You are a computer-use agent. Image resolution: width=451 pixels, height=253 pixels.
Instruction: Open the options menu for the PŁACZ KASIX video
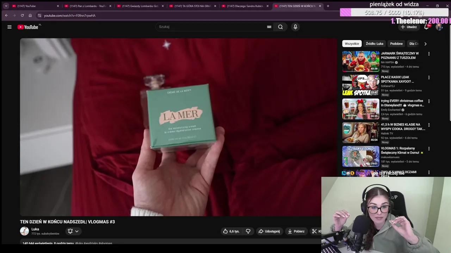[x=429, y=77]
